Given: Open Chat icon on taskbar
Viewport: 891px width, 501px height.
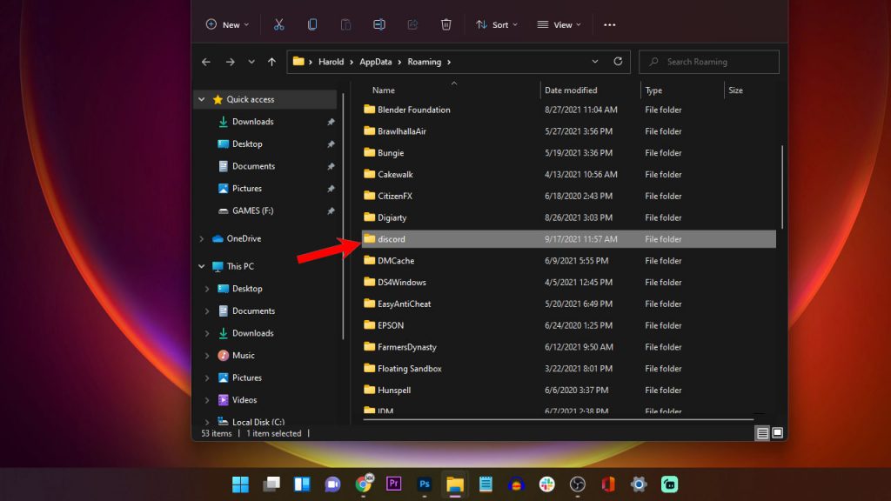Looking at the screenshot, I should [332, 484].
